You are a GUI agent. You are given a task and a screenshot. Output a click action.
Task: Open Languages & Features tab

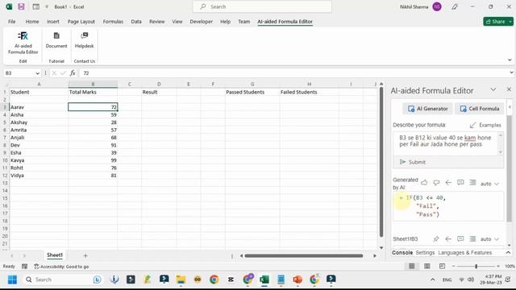point(464,252)
